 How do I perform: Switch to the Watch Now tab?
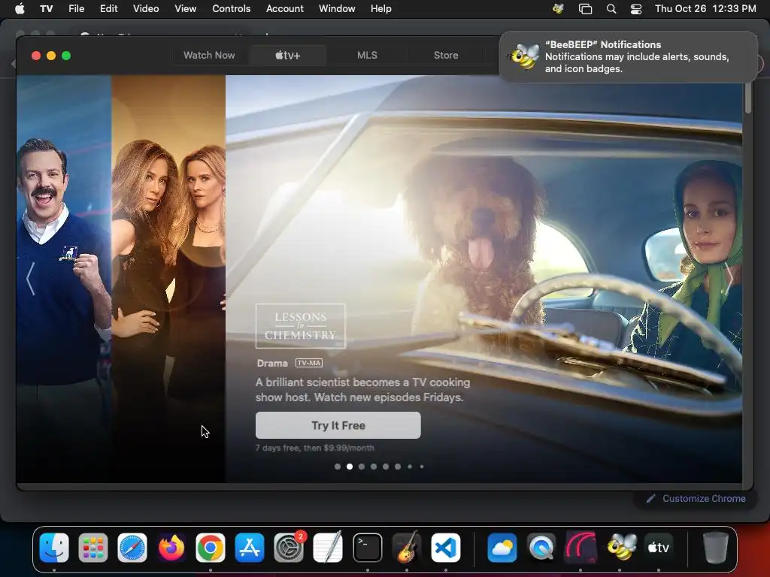(209, 56)
